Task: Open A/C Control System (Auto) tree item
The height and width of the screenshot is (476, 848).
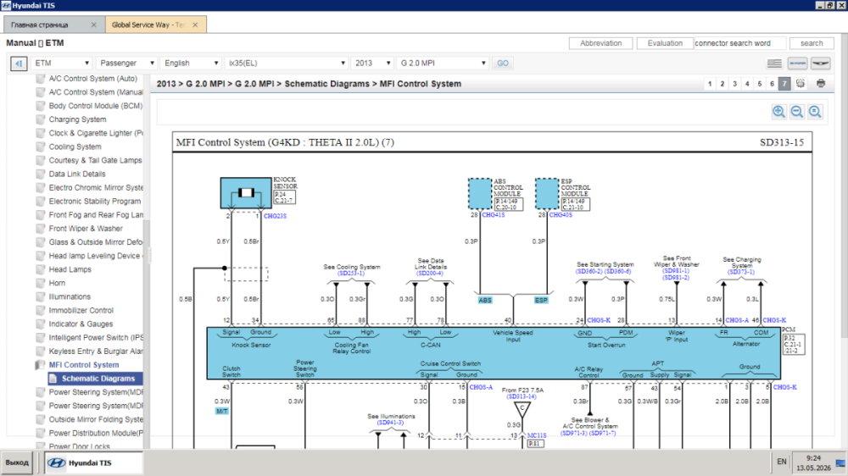Action: pyautogui.click(x=93, y=79)
